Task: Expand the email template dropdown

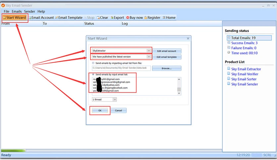Action: click(149, 57)
